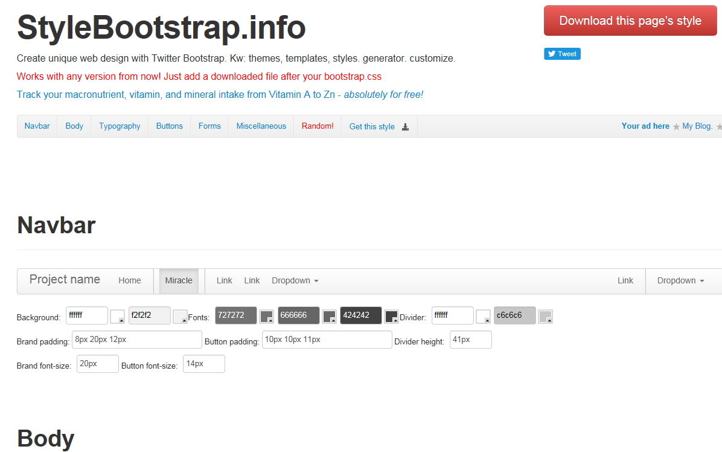The image size is (722, 452).
Task: Click the StyleBootstrap.info page title
Action: coord(161,27)
